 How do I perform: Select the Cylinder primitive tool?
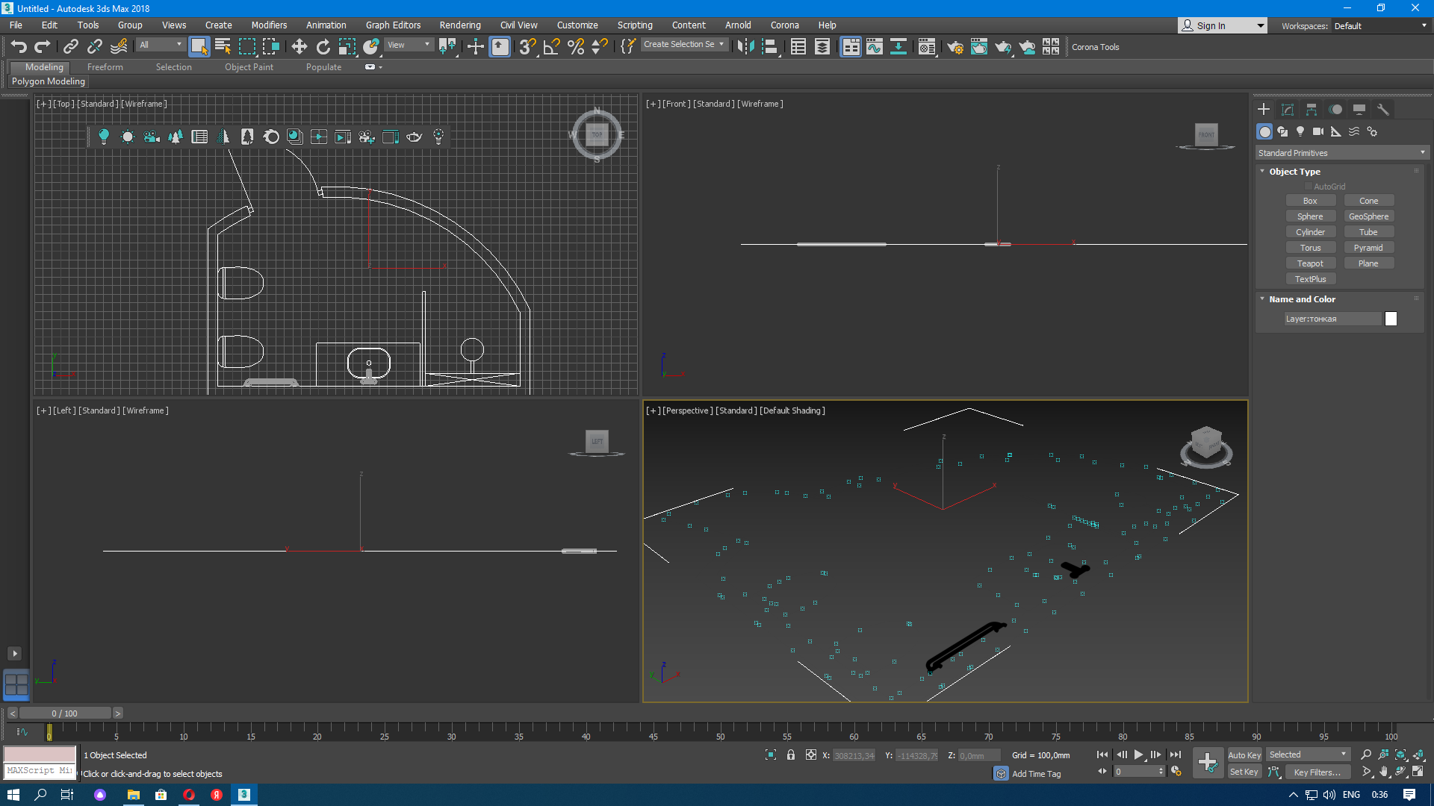point(1310,231)
